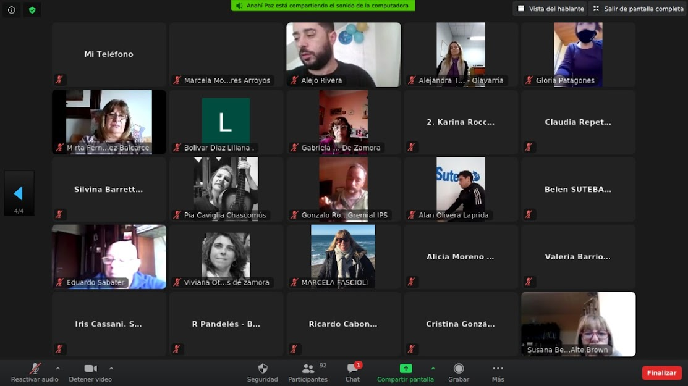Click the Compartir pantalla share icon

point(406,369)
